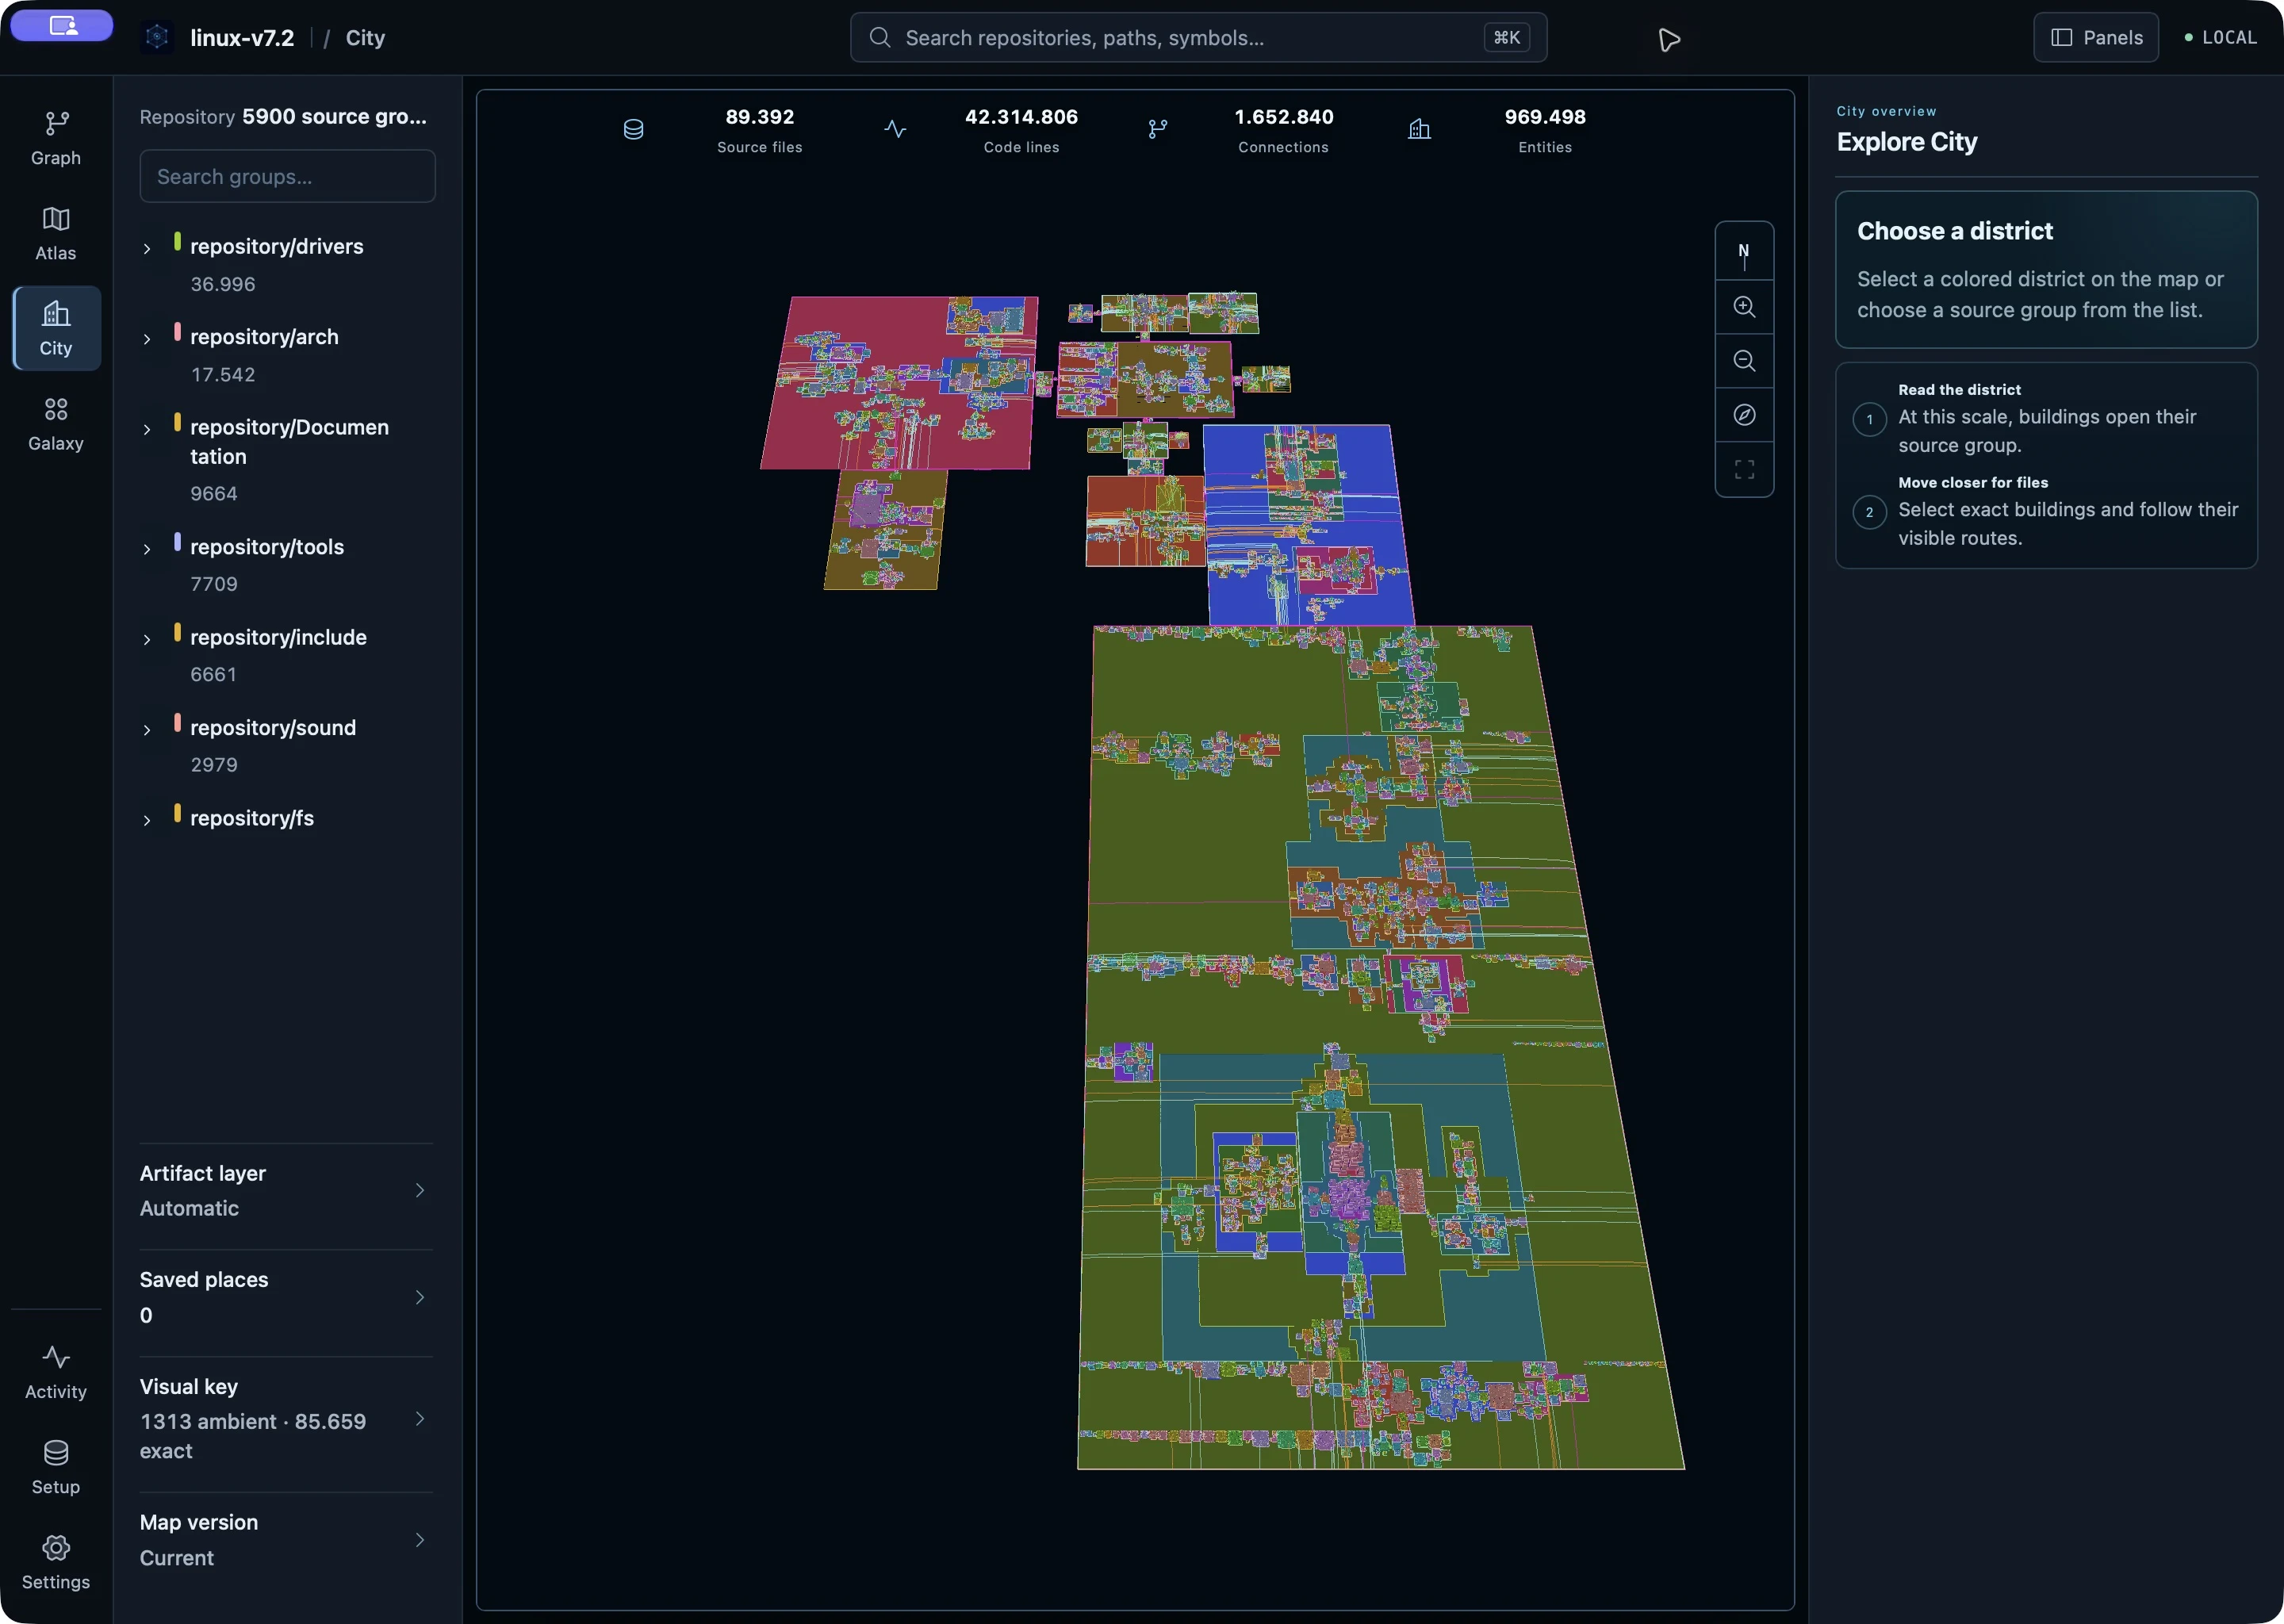Click the repository logo beside linux-v7.2

coord(157,38)
